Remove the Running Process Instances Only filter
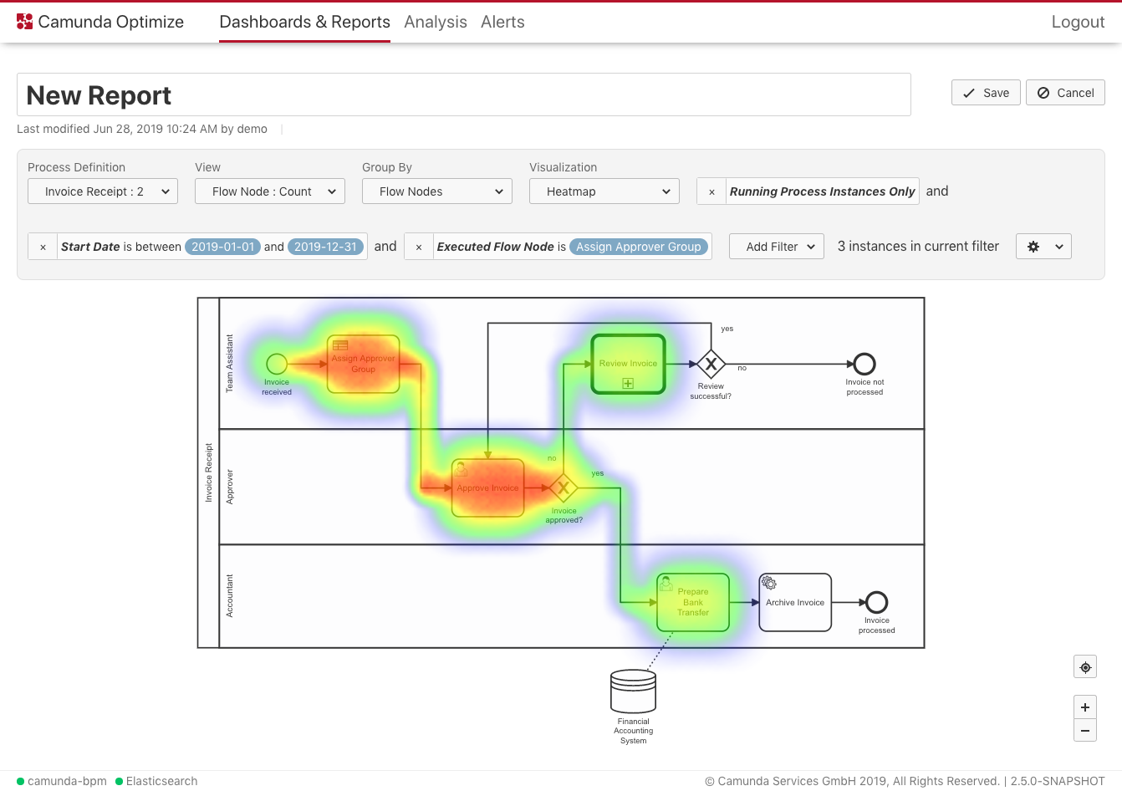The width and height of the screenshot is (1122, 791). tap(711, 191)
